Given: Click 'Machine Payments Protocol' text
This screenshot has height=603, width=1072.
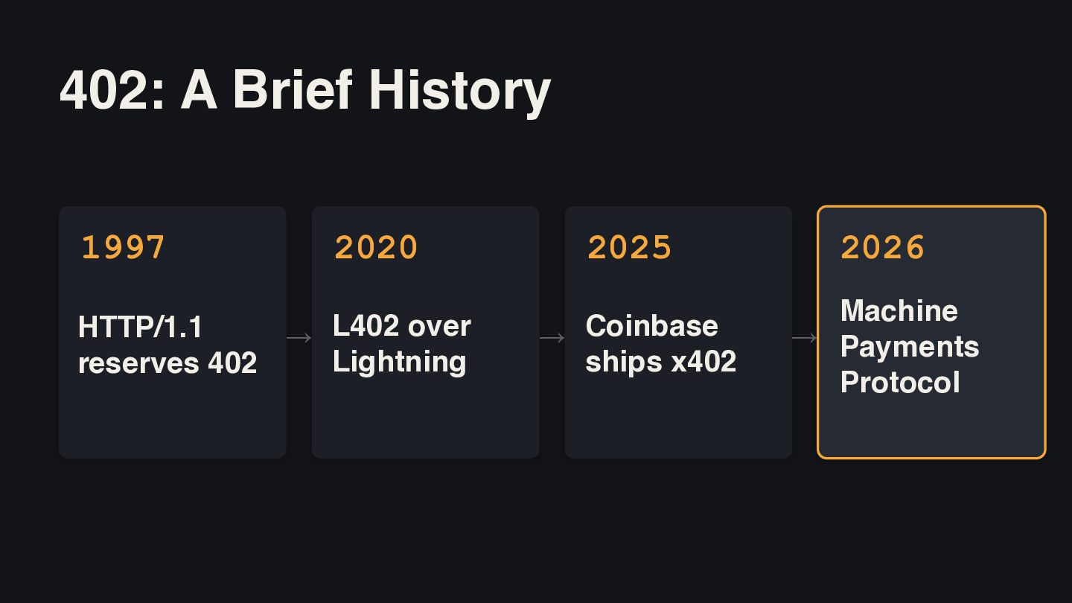Looking at the screenshot, I should [910, 347].
